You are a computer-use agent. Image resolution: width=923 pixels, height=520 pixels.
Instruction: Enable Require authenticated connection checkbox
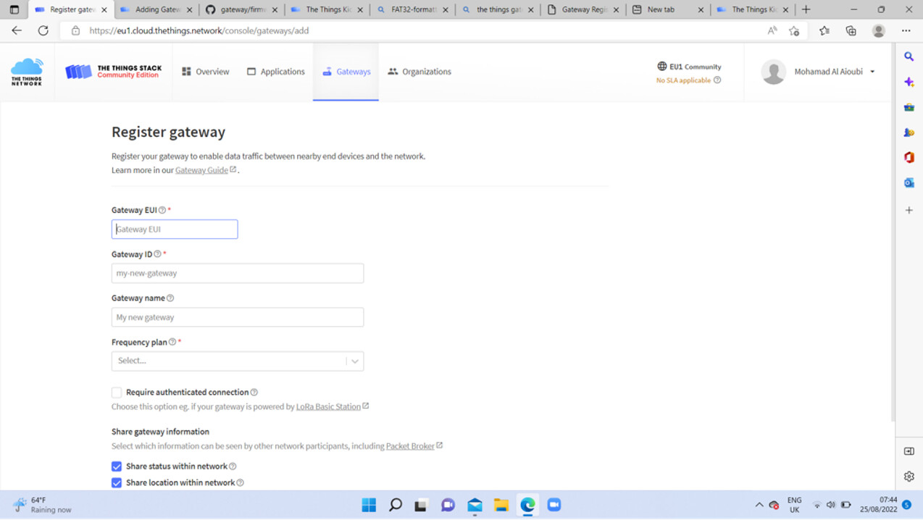coord(117,393)
